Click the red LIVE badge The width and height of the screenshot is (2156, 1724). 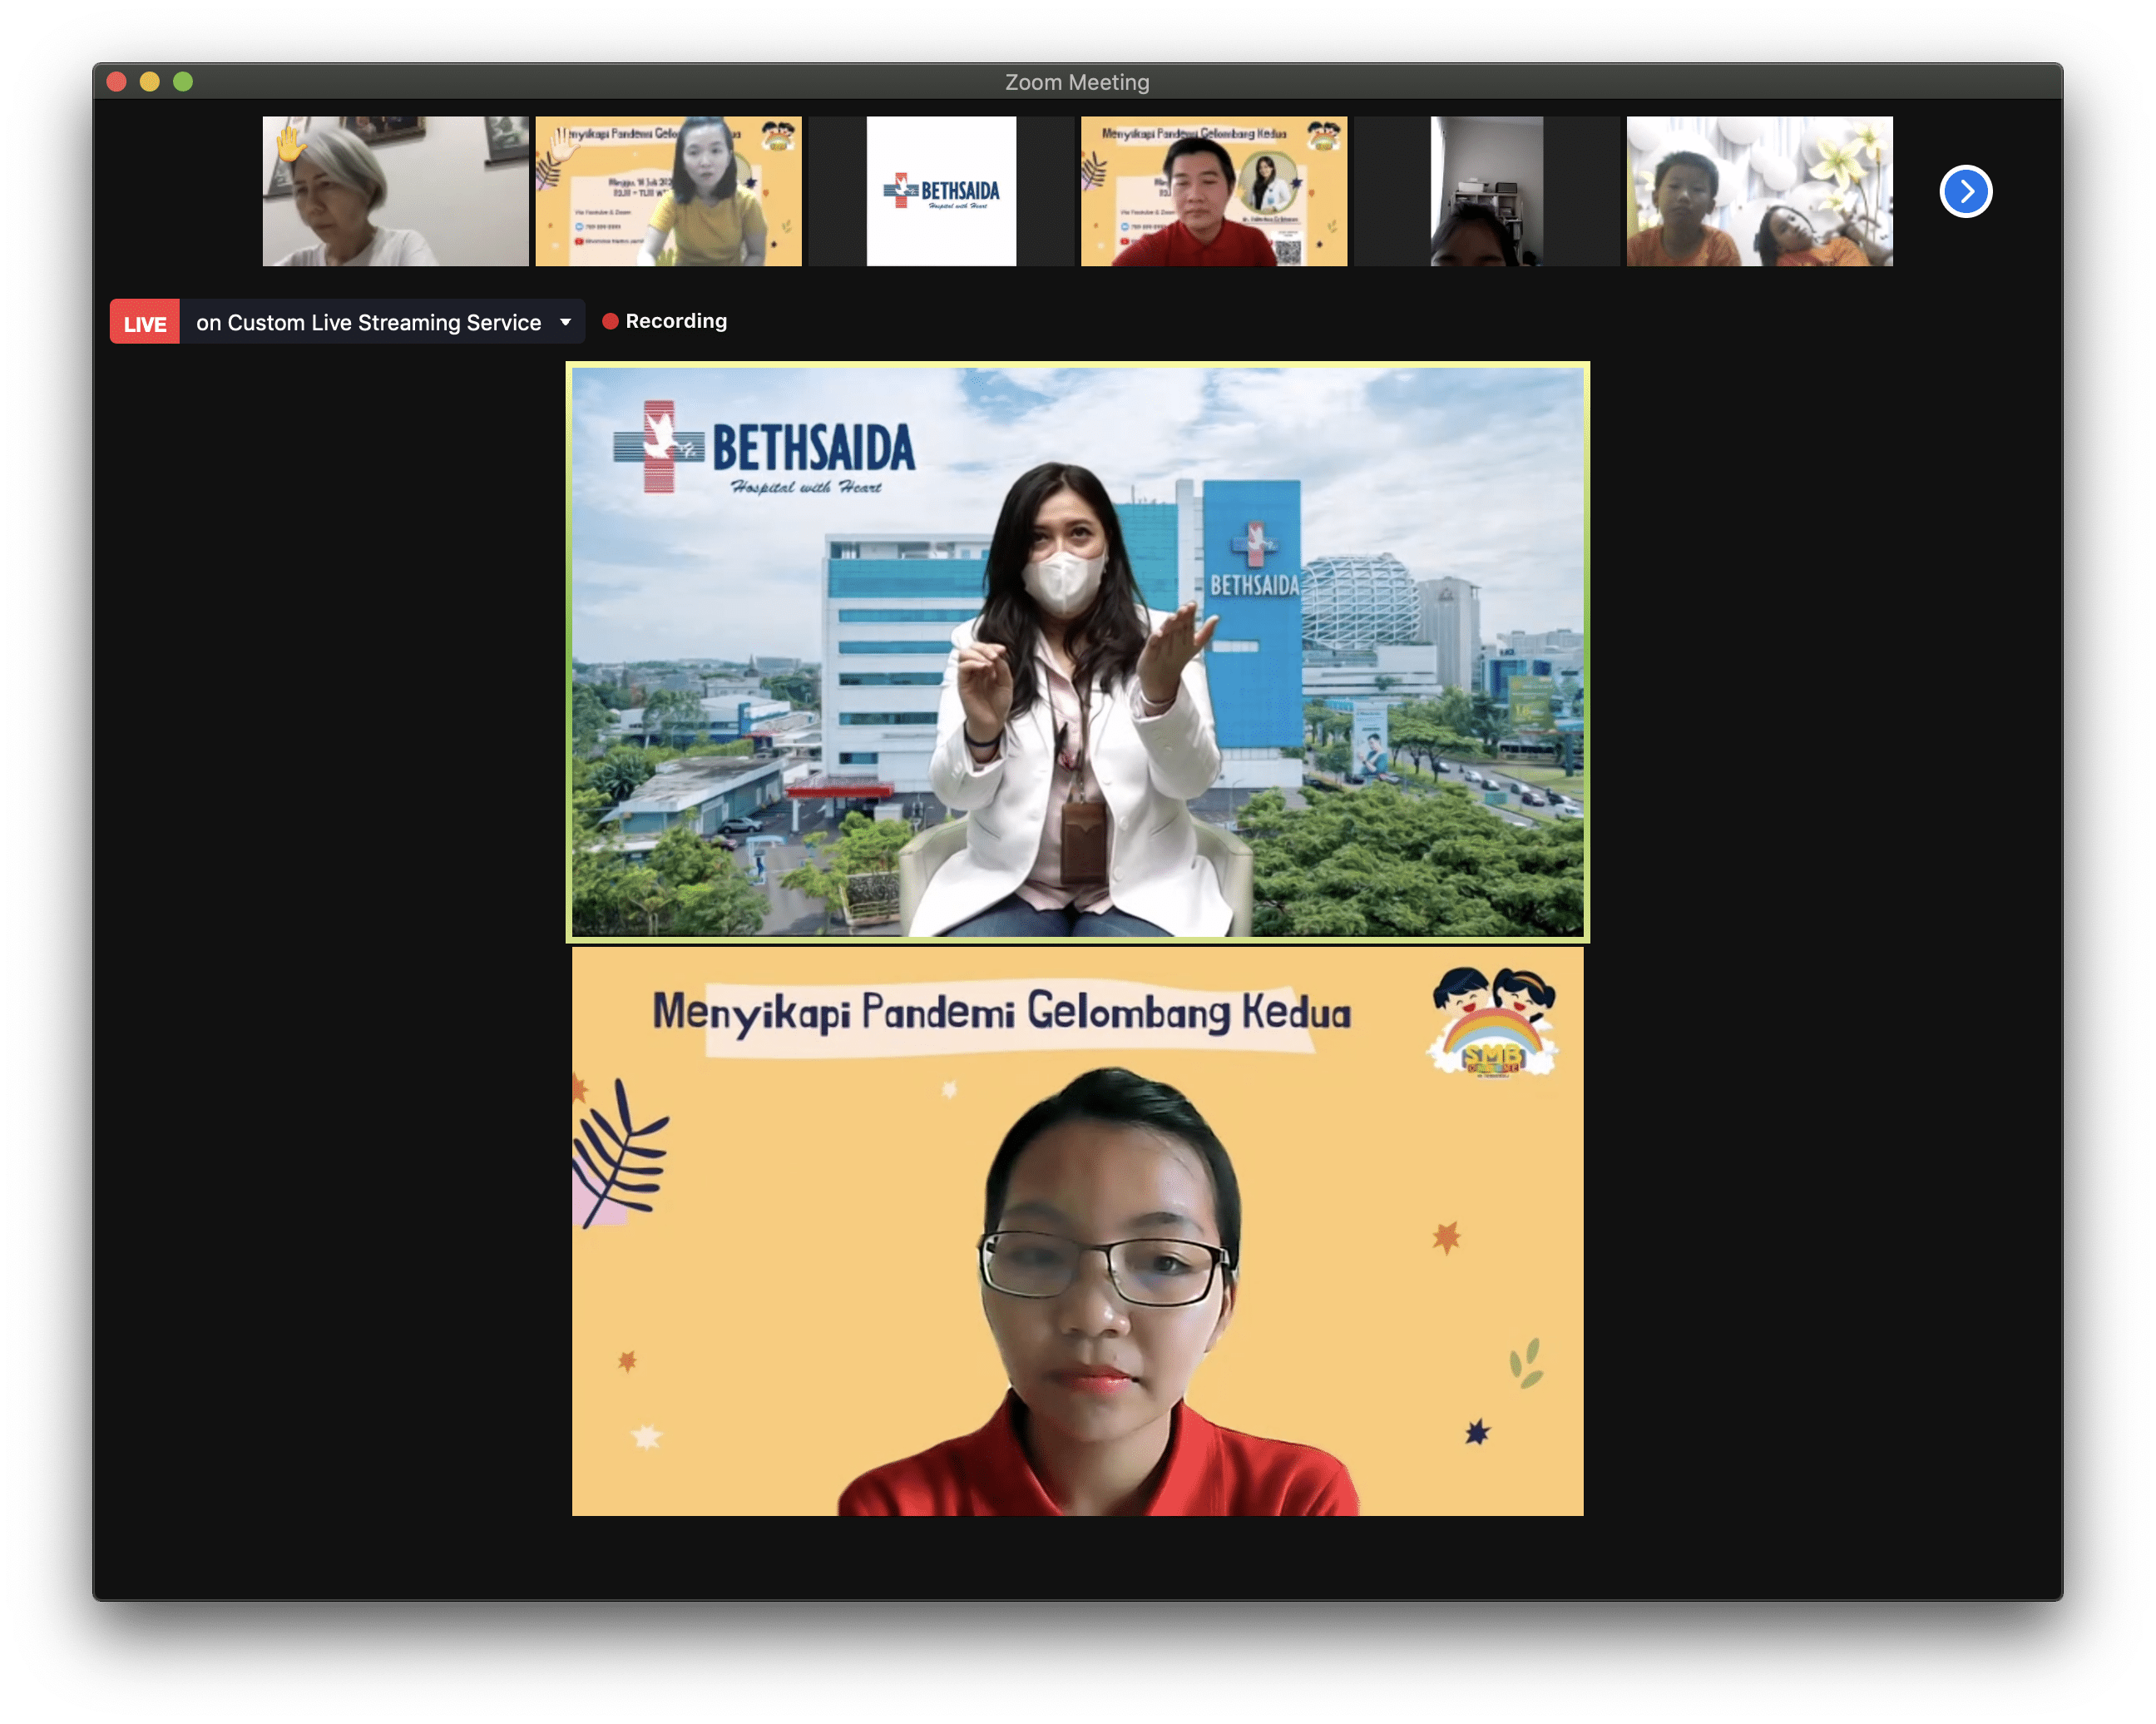coord(145,322)
